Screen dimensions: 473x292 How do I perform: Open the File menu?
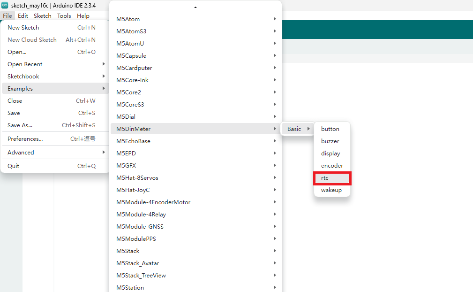[8, 15]
